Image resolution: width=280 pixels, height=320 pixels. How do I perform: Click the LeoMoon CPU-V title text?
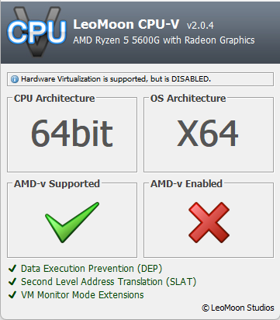coord(126,24)
